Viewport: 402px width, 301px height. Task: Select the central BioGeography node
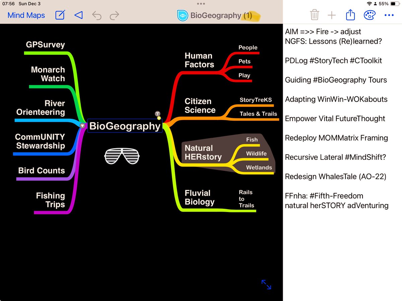pyautogui.click(x=125, y=126)
